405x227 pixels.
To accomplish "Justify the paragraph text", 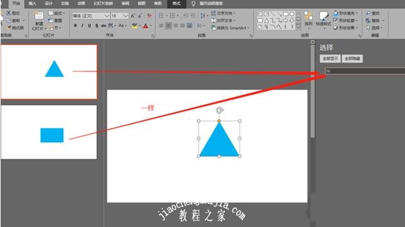I will 182,25.
